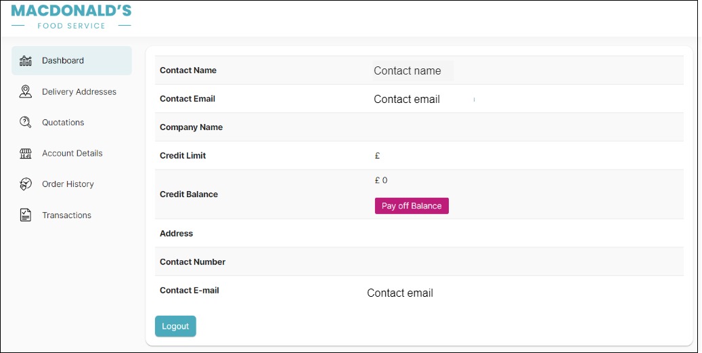This screenshot has height=353, width=702.
Task: Click the Dashboard chart icon
Action: point(26,60)
